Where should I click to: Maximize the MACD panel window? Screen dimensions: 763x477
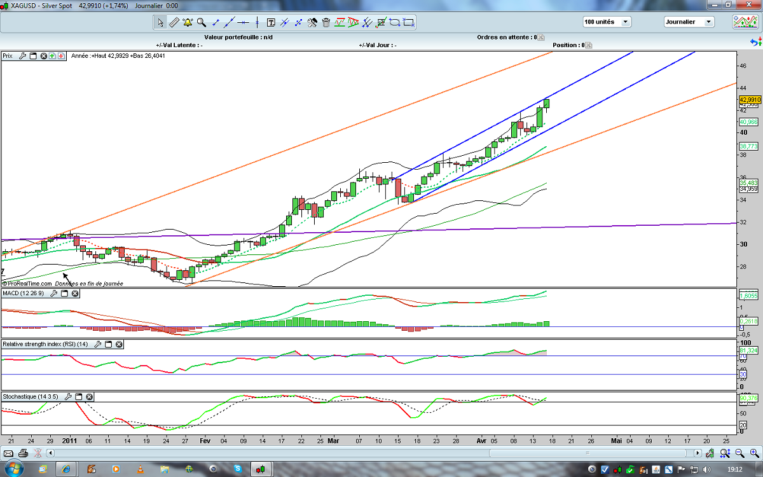click(x=64, y=293)
